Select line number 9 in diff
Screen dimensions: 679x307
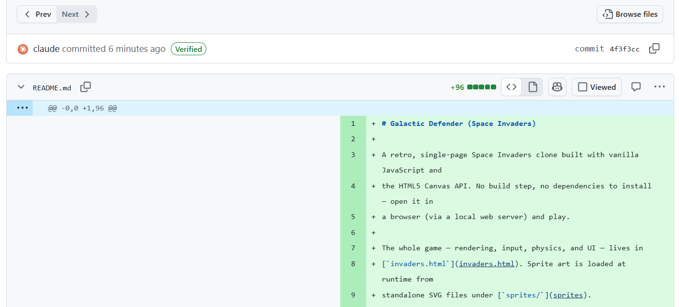353,295
